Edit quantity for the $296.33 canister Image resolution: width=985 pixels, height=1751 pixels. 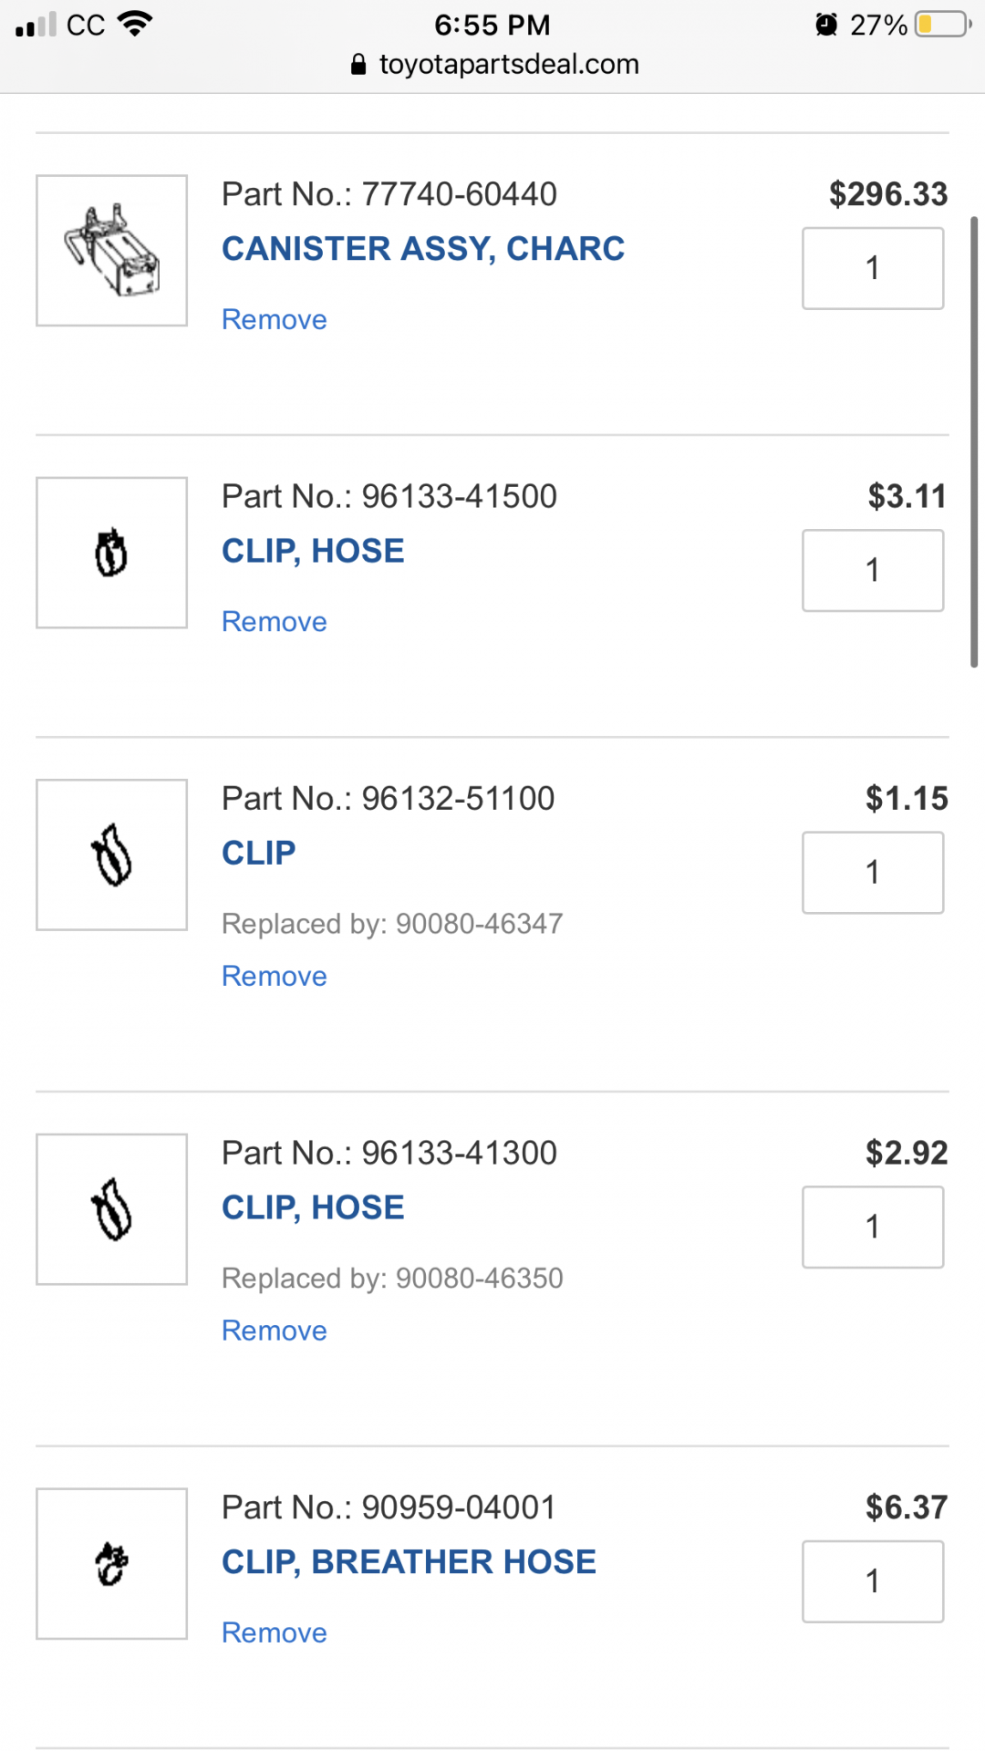873,268
